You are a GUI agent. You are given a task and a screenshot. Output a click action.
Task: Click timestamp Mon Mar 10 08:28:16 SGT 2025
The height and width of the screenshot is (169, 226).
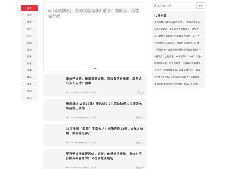(x=81, y=143)
